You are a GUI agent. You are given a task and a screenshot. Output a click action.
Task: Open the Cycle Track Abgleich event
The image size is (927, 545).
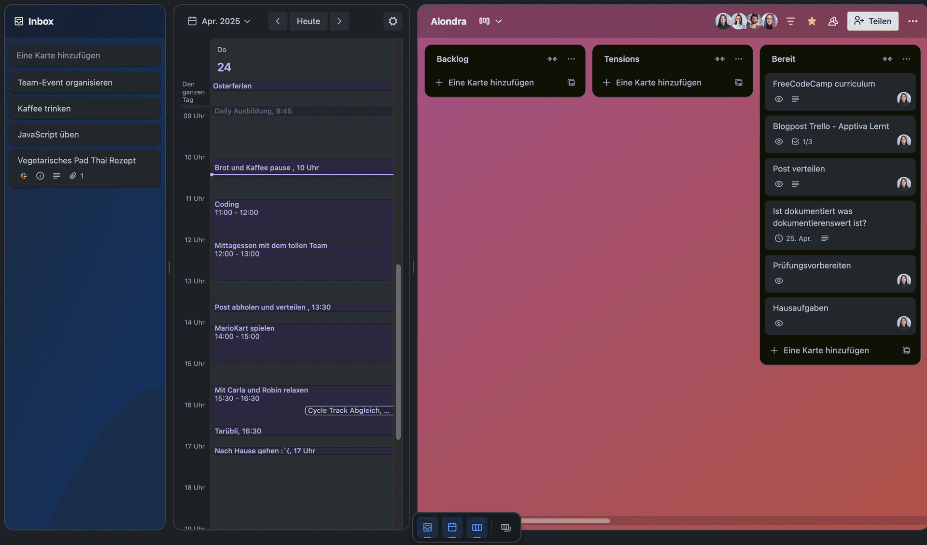pos(349,410)
